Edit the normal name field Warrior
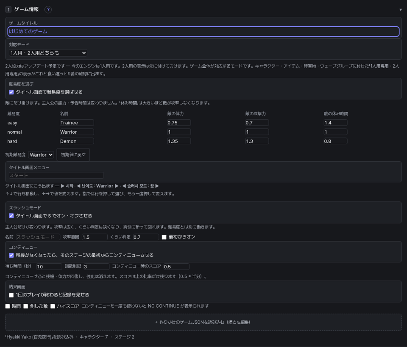 click(x=77, y=132)
